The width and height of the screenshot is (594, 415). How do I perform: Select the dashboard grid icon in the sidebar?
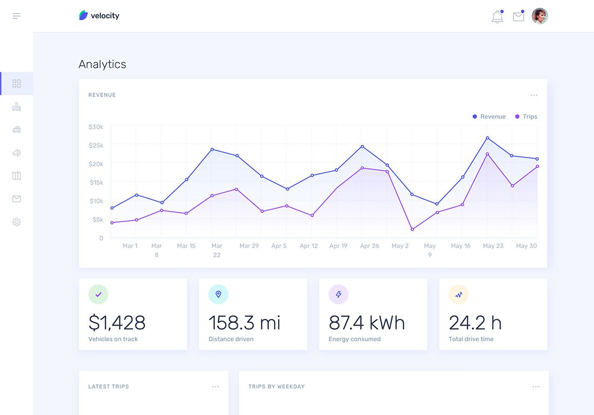(17, 84)
